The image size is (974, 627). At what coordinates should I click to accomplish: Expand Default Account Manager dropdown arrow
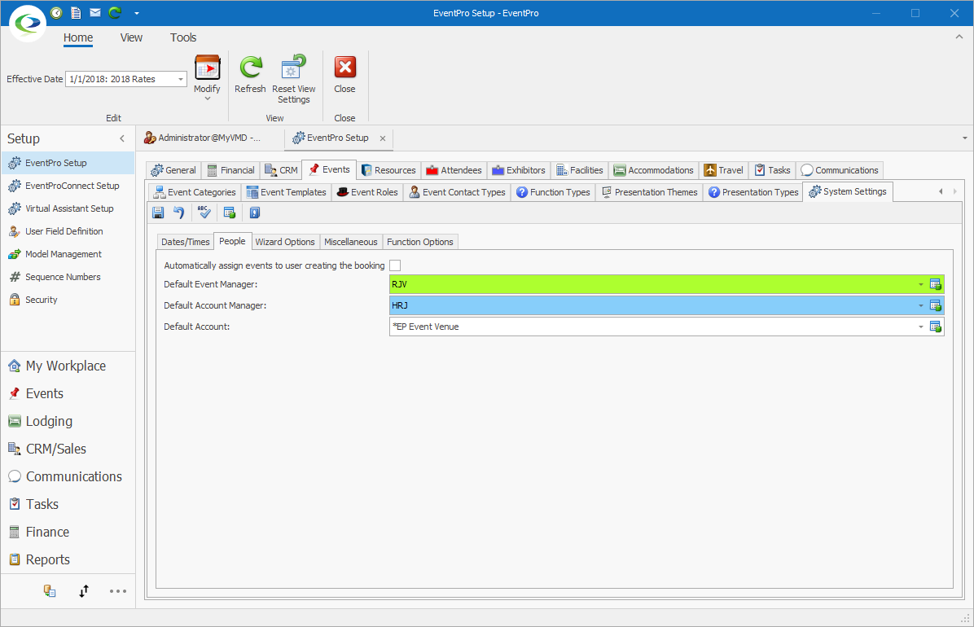pyautogui.click(x=921, y=305)
